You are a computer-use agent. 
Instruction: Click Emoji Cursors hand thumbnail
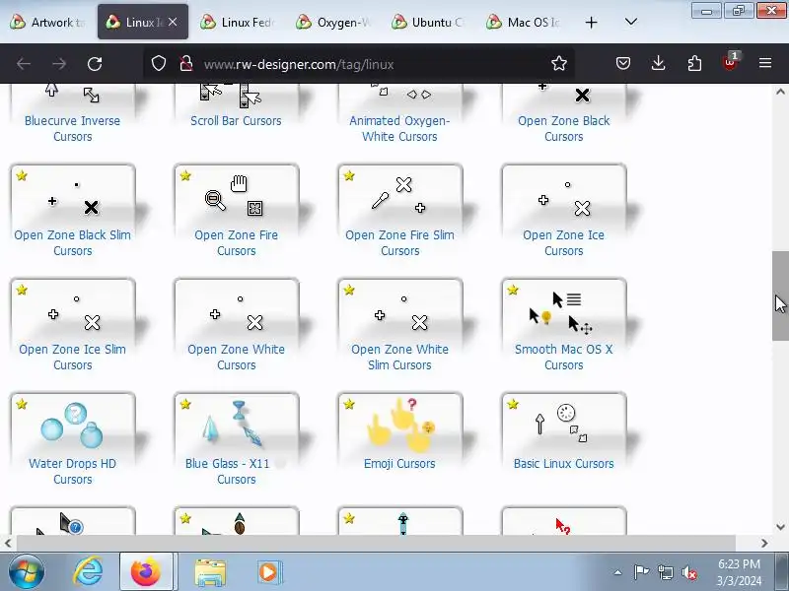399,424
